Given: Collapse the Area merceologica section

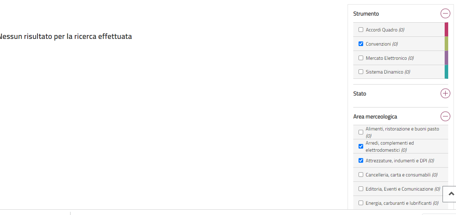Looking at the screenshot, I should (445, 116).
